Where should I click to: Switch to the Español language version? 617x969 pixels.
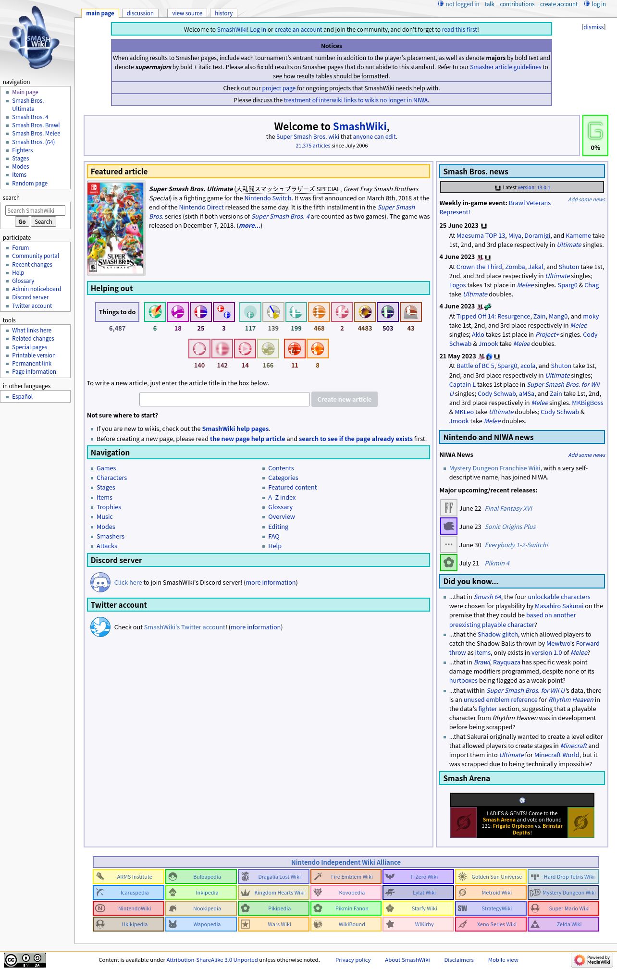tap(23, 397)
